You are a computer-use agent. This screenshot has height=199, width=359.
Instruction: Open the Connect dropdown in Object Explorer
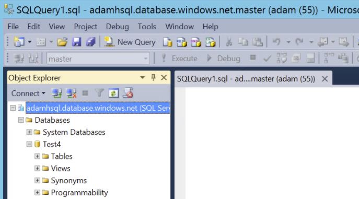tap(28, 93)
